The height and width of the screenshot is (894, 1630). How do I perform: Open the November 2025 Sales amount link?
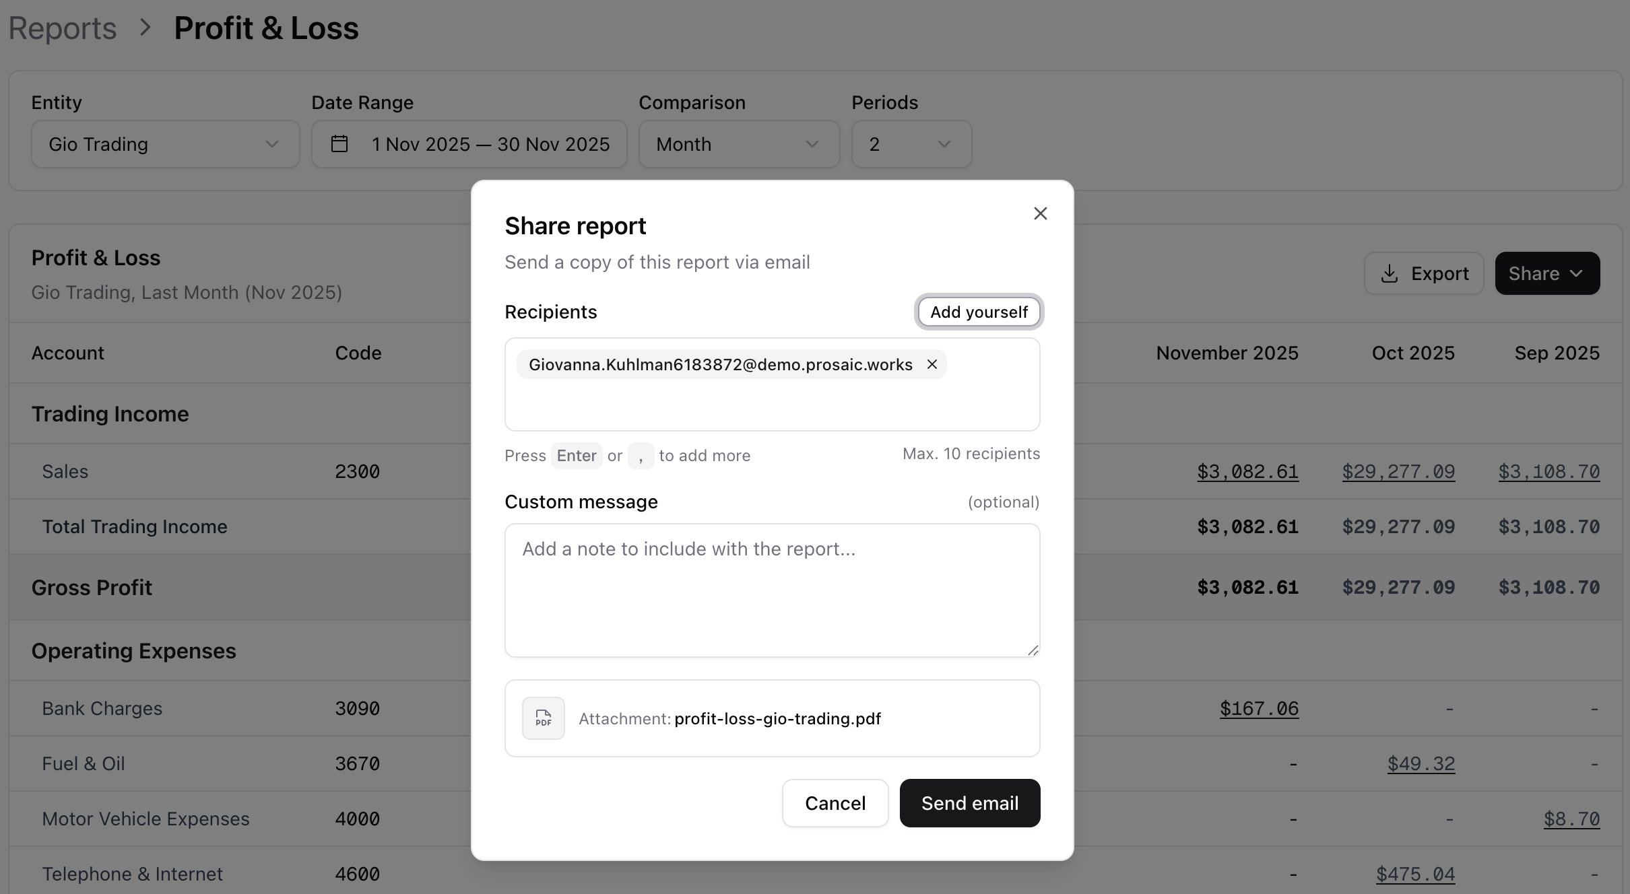click(1247, 471)
